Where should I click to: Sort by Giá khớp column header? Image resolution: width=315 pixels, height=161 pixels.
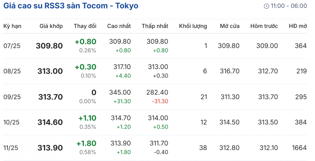tap(51, 26)
